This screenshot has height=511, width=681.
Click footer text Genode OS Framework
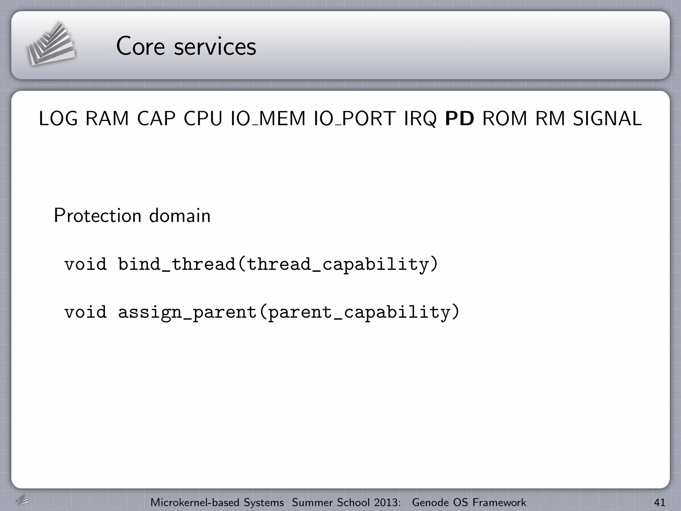469,502
